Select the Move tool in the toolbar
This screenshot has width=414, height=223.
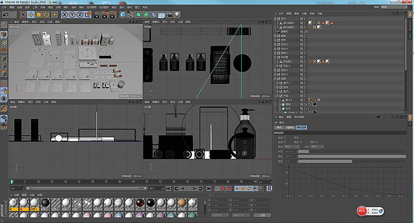[x=31, y=14]
